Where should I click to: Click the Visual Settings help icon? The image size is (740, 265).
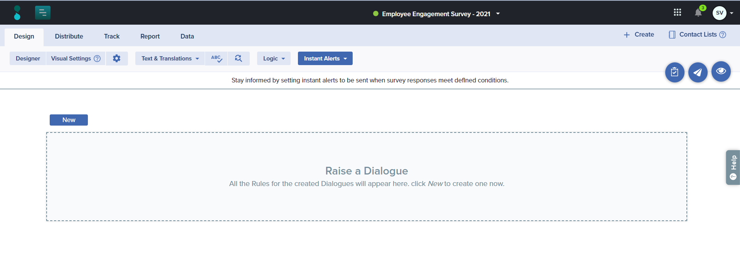(97, 59)
